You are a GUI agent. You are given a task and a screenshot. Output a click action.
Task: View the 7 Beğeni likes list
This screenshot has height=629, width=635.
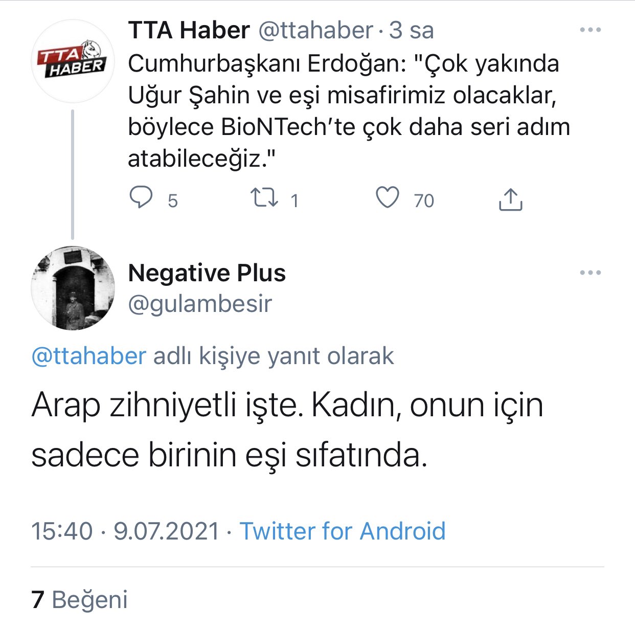[80, 599]
